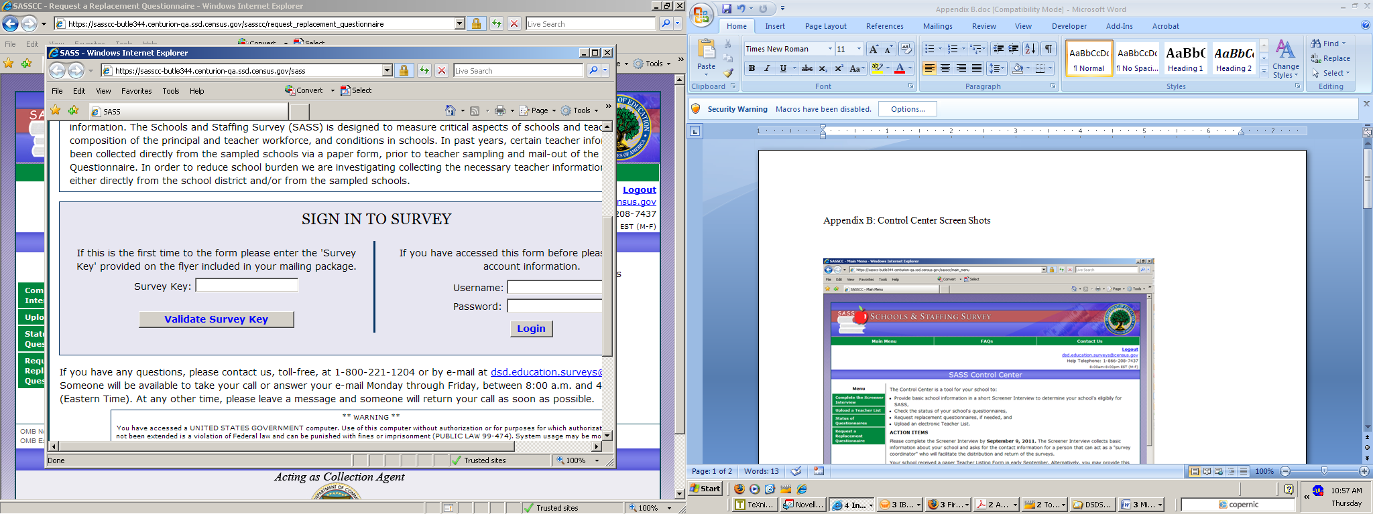Click the search magnifier in SASS window
This screenshot has height=514, width=1373.
pos(593,70)
